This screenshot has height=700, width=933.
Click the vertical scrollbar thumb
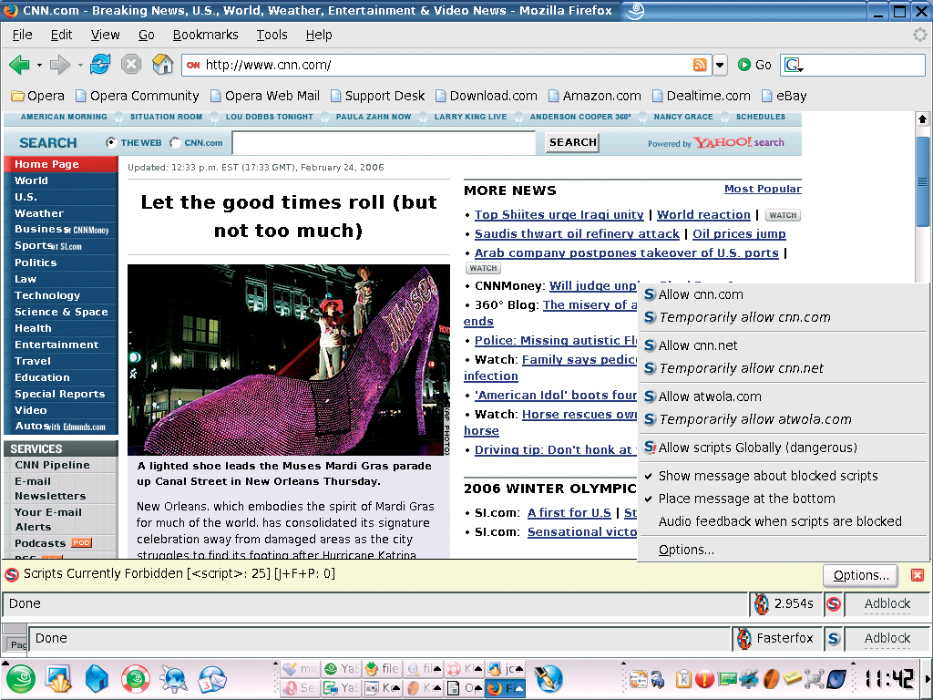click(922, 181)
